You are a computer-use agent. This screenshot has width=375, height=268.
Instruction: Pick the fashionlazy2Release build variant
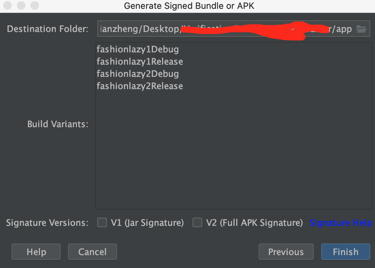pos(140,86)
